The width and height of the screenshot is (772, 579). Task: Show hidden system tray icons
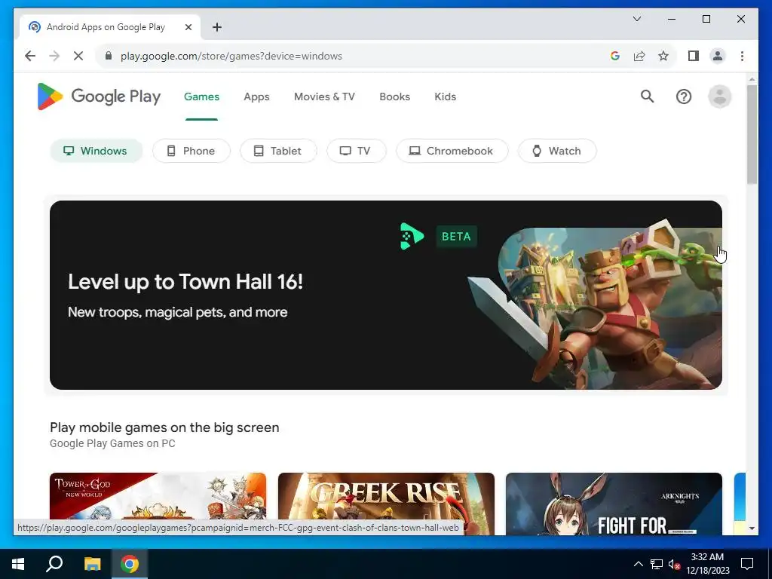[638, 564]
